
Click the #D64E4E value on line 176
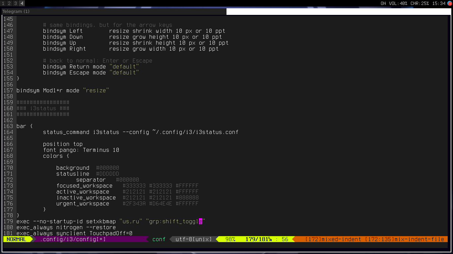[161, 203]
